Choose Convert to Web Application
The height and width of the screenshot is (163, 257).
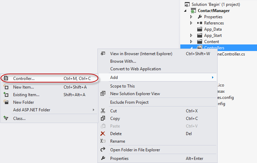(135, 69)
